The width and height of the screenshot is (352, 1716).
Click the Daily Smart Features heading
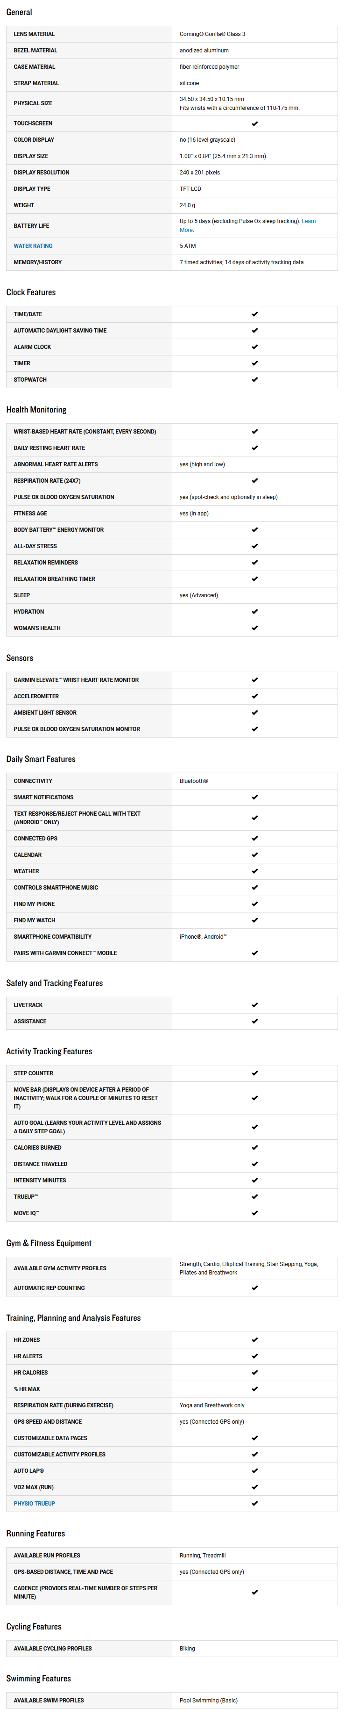pyautogui.click(x=41, y=759)
